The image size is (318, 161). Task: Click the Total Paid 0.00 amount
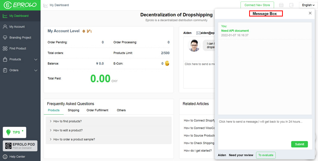[x=100, y=78]
